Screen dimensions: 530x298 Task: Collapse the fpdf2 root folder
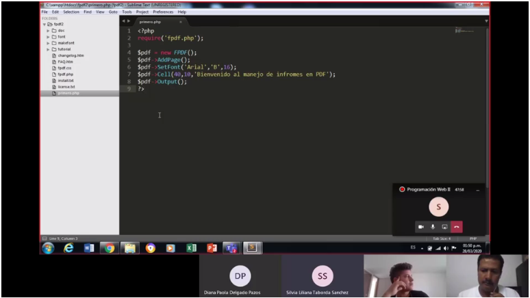pyautogui.click(x=44, y=25)
